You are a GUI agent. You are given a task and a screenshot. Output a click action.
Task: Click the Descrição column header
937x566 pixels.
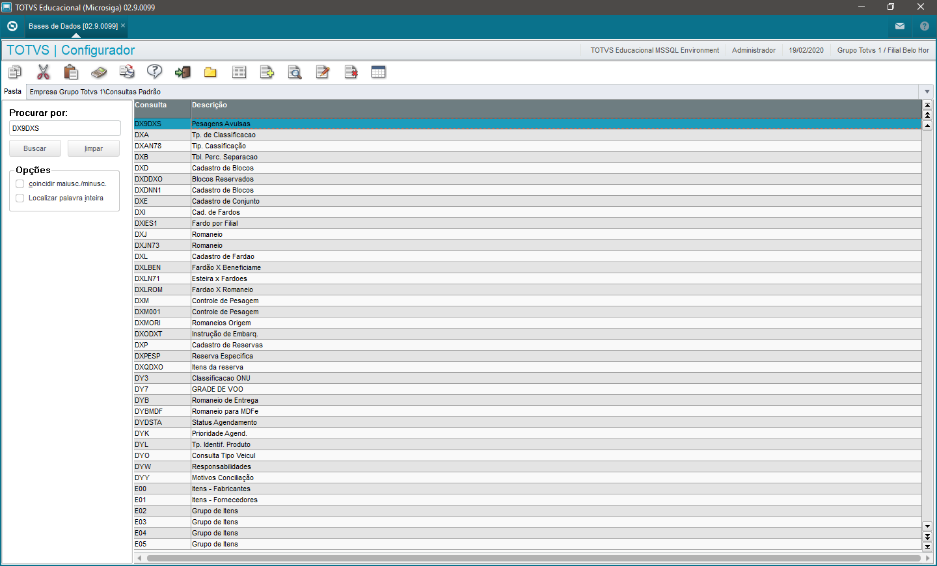pyautogui.click(x=556, y=109)
